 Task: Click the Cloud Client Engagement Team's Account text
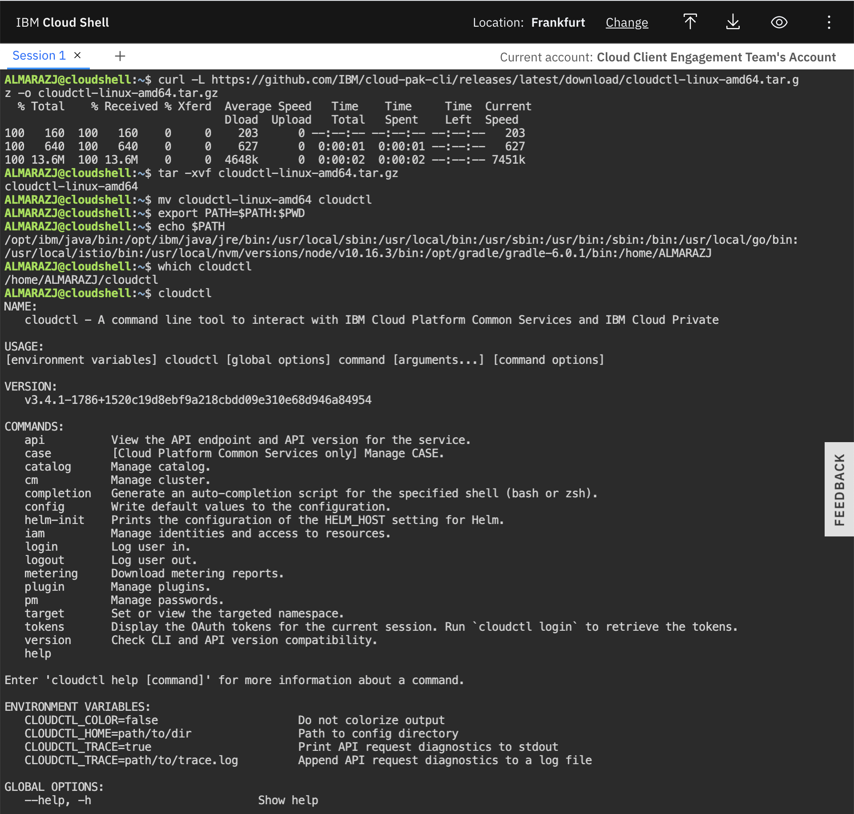[716, 57]
